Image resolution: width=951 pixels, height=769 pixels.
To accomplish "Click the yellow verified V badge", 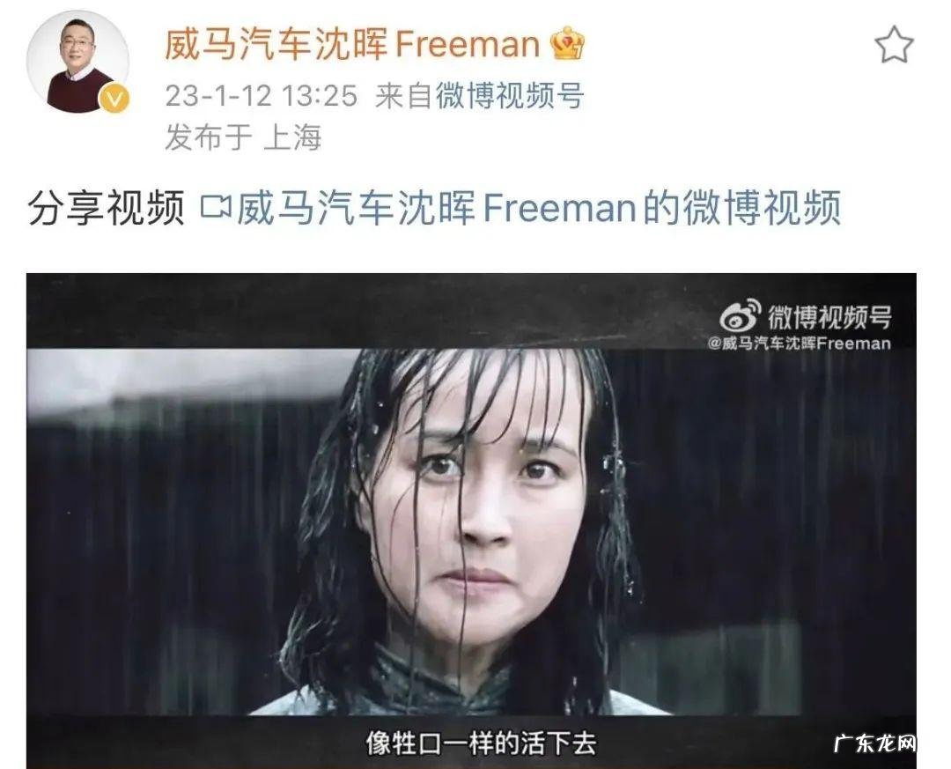I will [x=114, y=98].
